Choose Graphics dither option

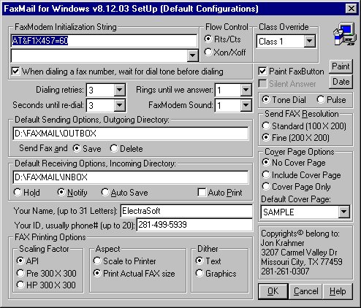tap(199, 273)
